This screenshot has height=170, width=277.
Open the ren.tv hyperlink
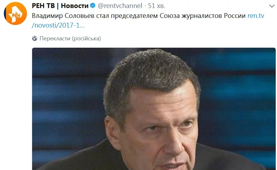256,16
